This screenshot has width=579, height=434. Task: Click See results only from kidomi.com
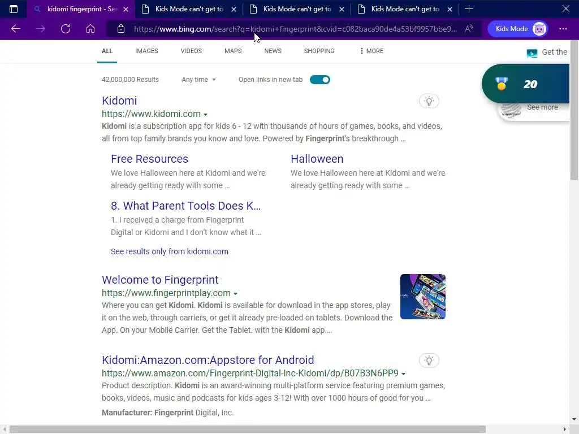pyautogui.click(x=170, y=251)
